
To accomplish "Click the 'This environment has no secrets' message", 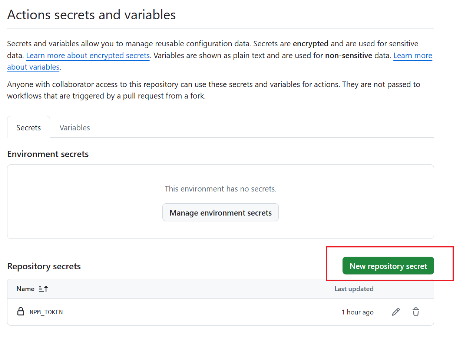I will point(221,189).
